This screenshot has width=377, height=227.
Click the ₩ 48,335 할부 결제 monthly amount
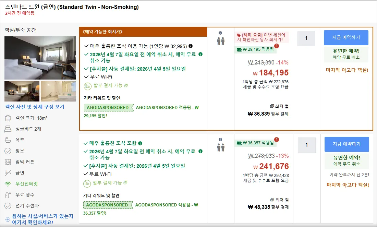(x=268, y=207)
